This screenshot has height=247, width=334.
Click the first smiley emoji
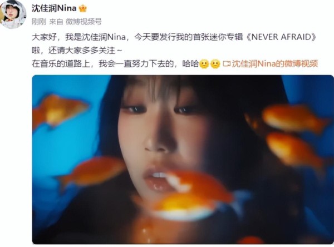click(x=204, y=63)
